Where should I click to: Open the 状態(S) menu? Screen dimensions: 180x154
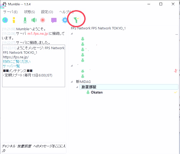click(x=30, y=12)
